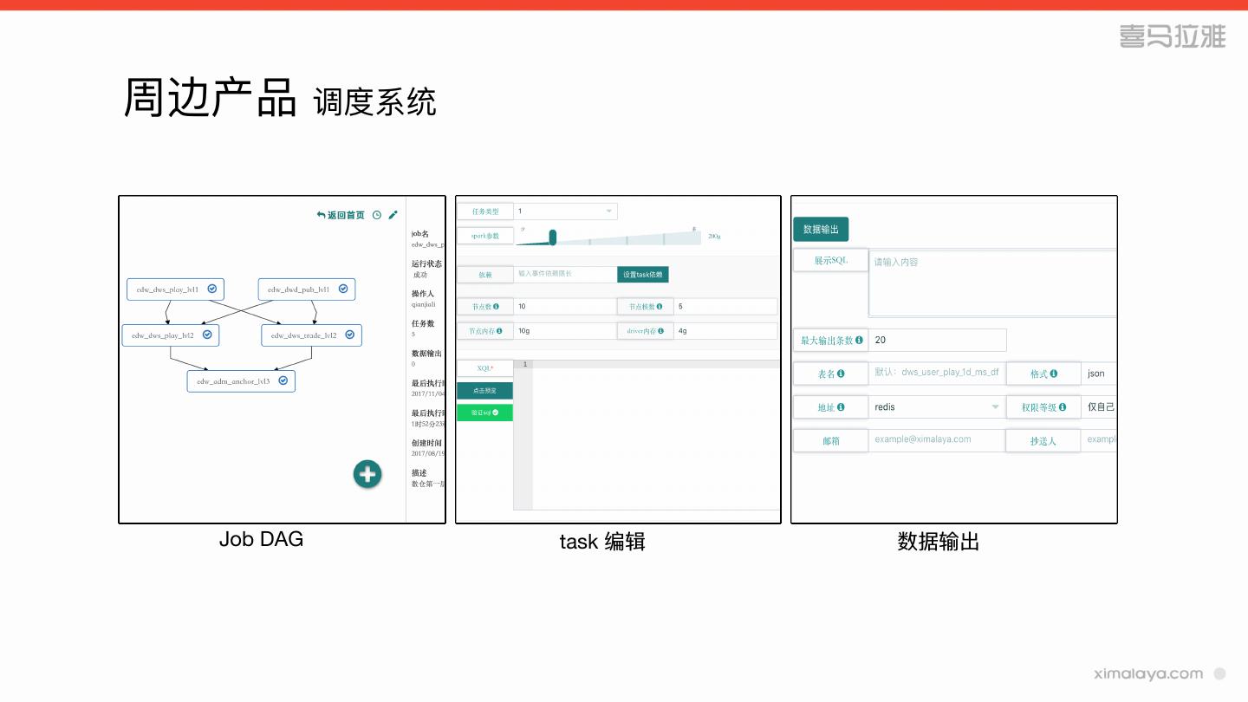The image size is (1248, 702).
Task: Click the check icon on edw_dwd_pub_lvl1 node
Action: point(343,289)
